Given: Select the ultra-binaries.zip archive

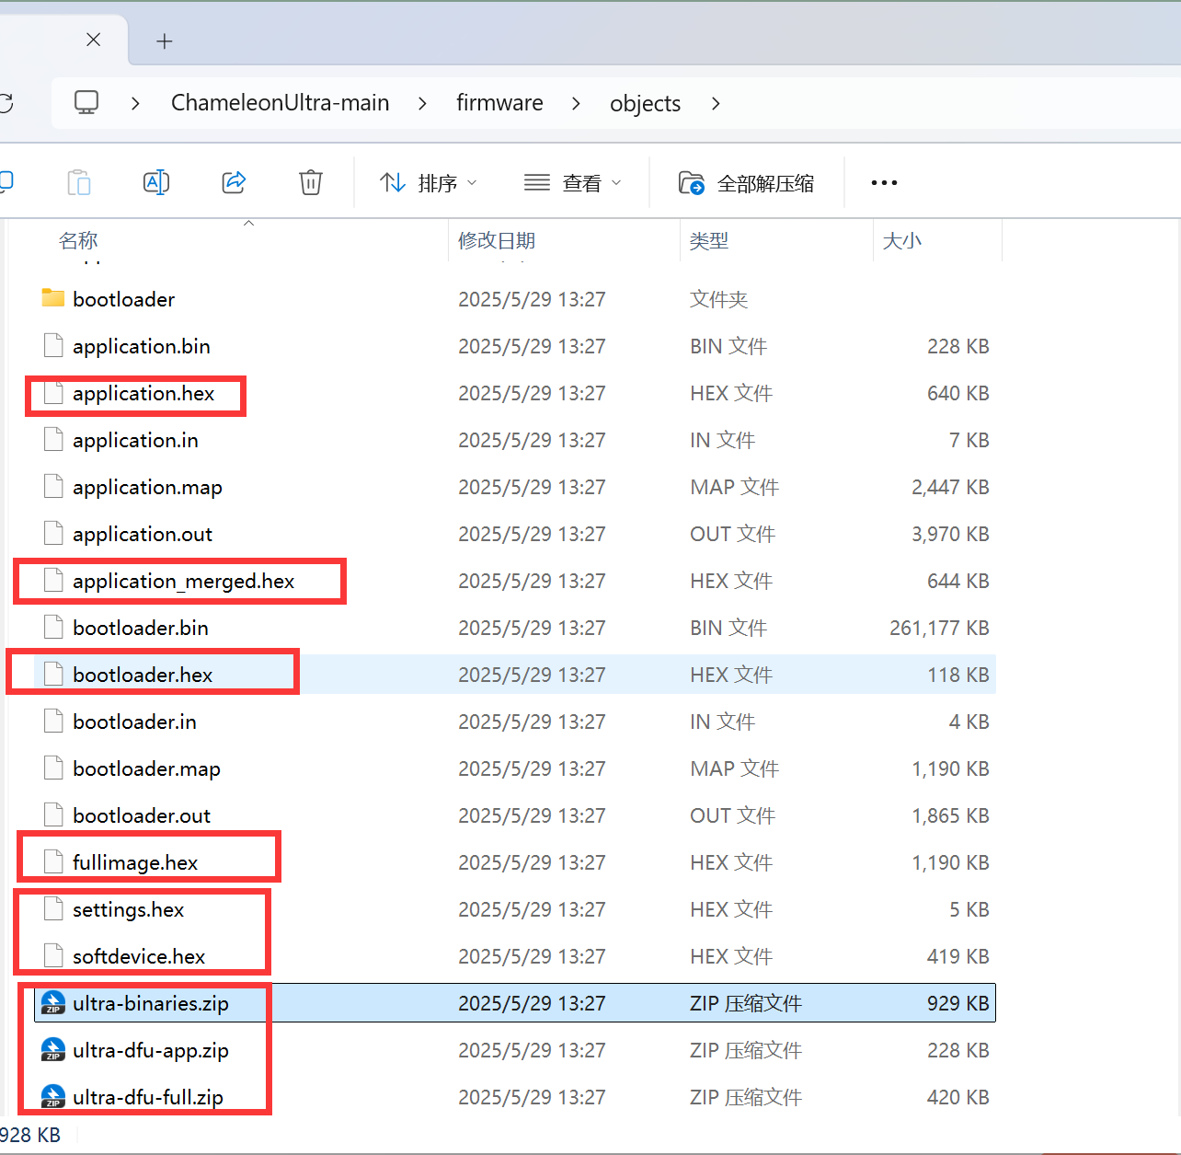Looking at the screenshot, I should [x=150, y=1003].
